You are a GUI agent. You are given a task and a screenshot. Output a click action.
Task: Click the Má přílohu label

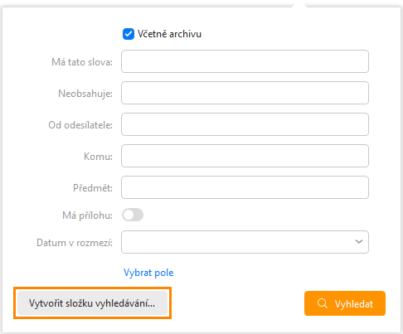pos(87,215)
